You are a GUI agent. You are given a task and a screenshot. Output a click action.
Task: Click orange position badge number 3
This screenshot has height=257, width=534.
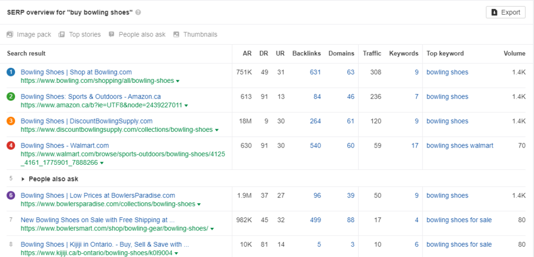tap(11, 121)
